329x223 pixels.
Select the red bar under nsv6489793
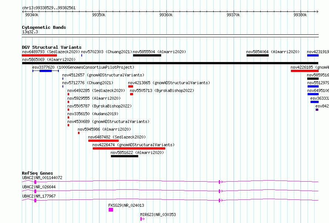[x=40, y=55]
